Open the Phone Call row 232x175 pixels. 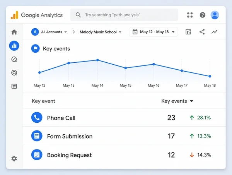(124, 118)
